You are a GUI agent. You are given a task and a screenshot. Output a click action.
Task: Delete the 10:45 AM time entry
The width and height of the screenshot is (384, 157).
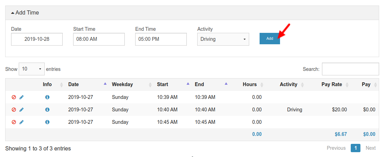[x=14, y=122]
